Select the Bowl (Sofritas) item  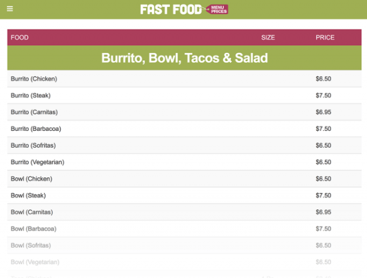tap(184, 245)
